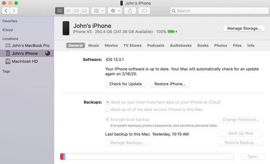The height and width of the screenshot is (164, 270).
Task: Open the TV Shows tab
Action: (132, 45)
